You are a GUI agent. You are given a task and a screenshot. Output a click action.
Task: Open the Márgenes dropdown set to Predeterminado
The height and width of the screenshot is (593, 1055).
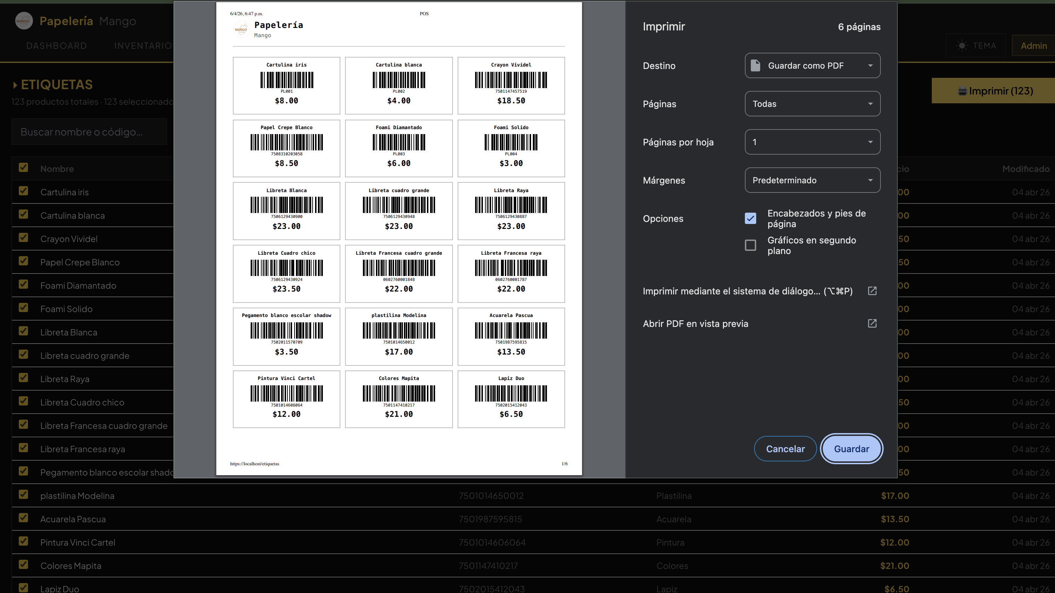coord(812,180)
